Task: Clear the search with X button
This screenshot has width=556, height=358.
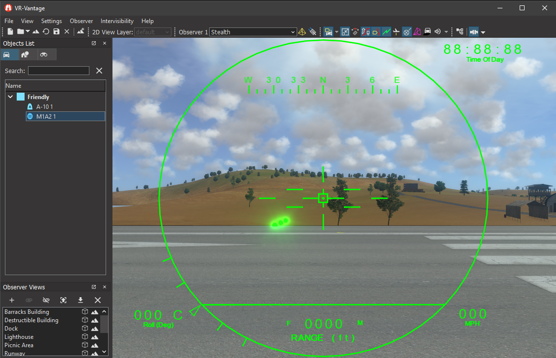Action: pyautogui.click(x=99, y=71)
